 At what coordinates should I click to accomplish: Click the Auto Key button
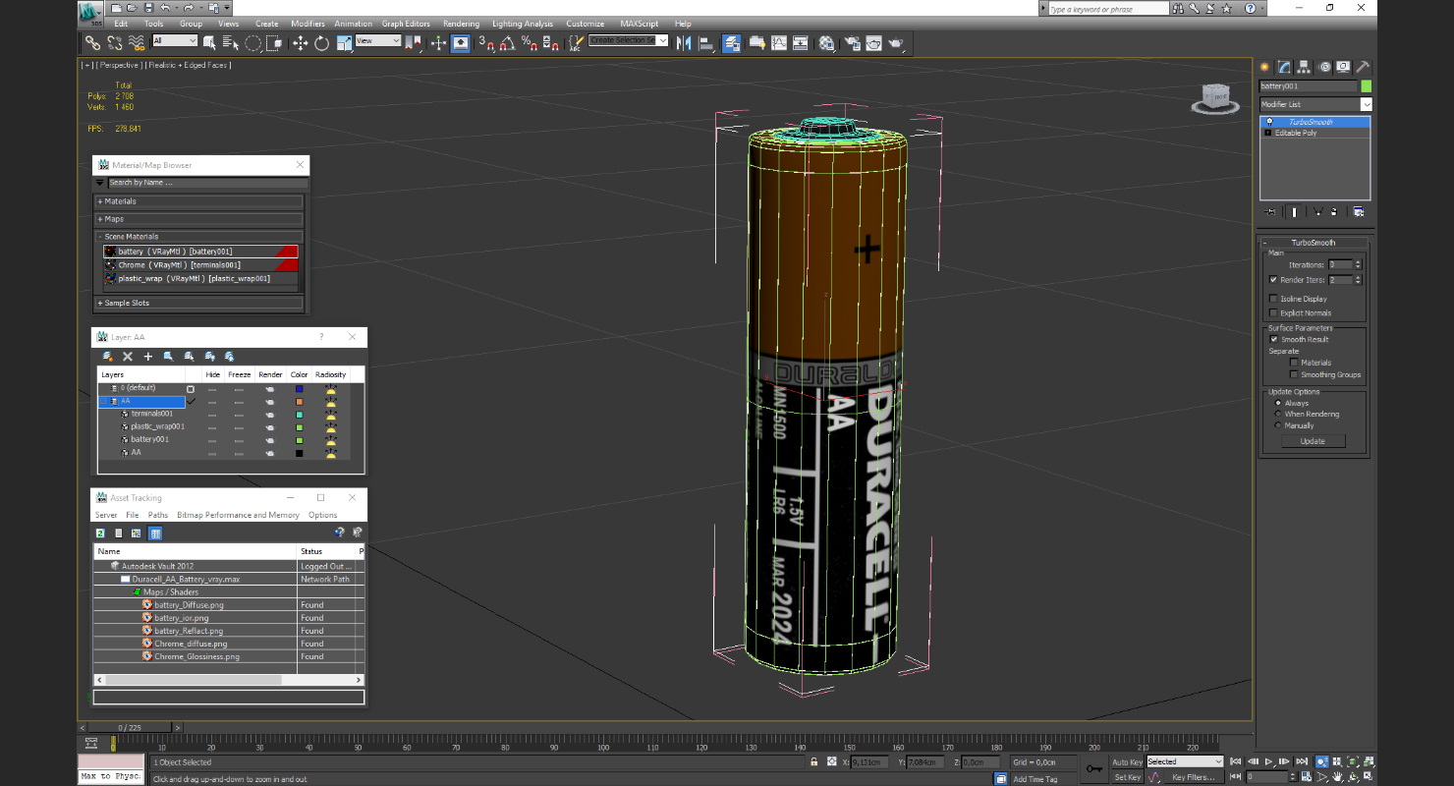(1127, 762)
